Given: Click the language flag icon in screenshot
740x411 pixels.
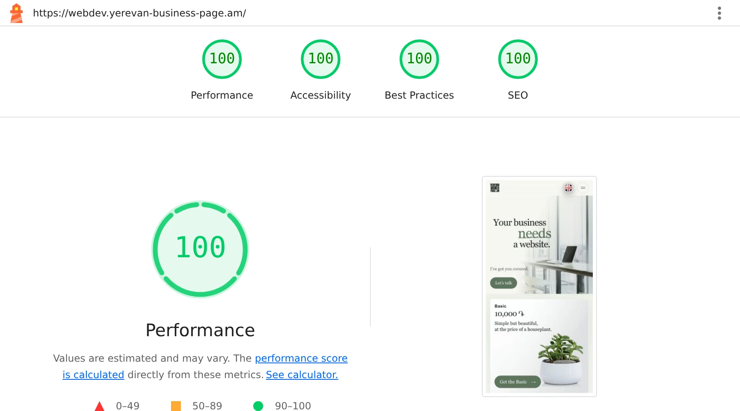Looking at the screenshot, I should (569, 188).
